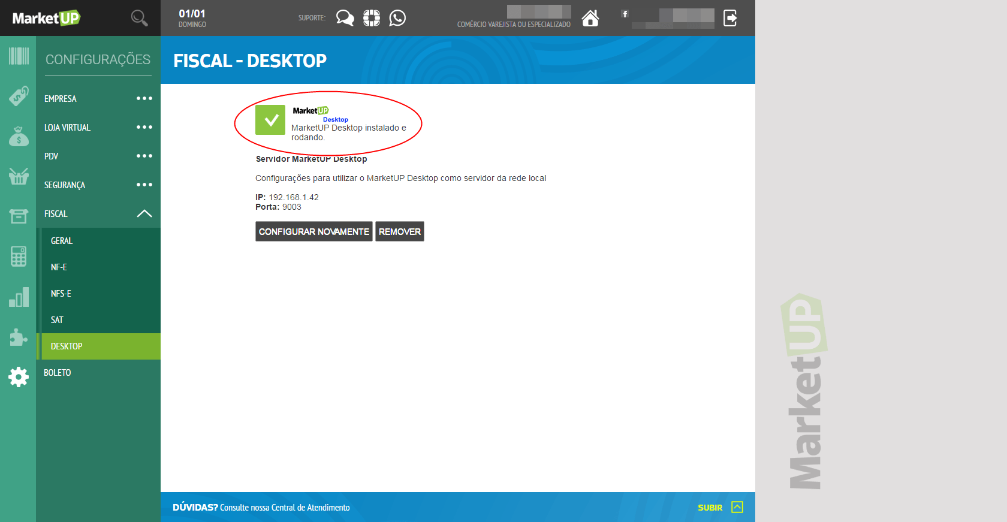Open the BOLETO menu item
This screenshot has height=522, width=1007.
click(x=58, y=373)
